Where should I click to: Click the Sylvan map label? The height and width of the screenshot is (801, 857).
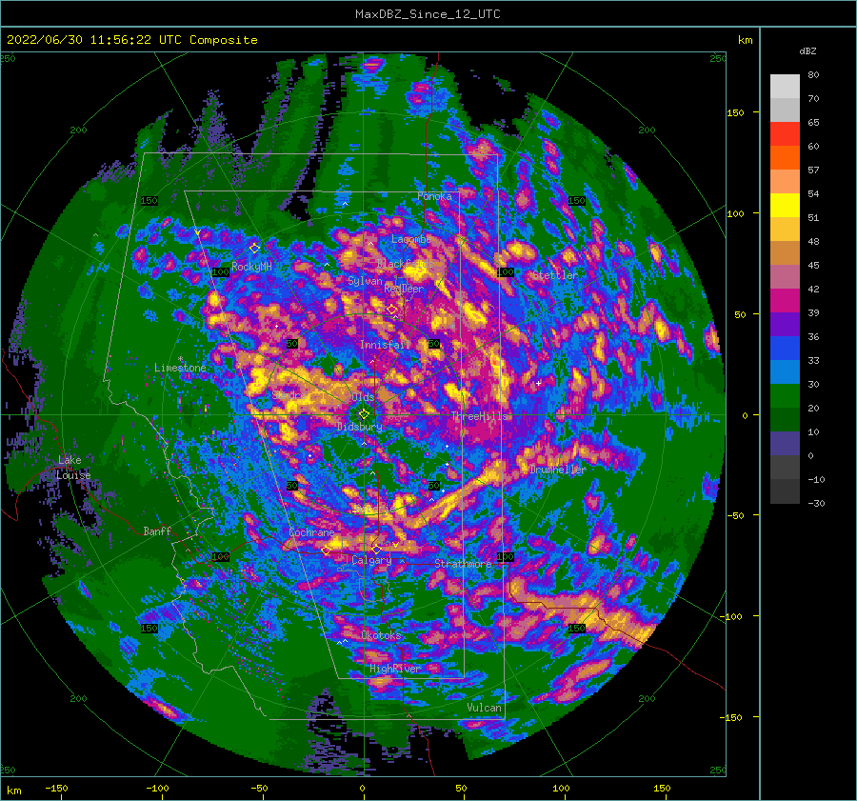(365, 281)
